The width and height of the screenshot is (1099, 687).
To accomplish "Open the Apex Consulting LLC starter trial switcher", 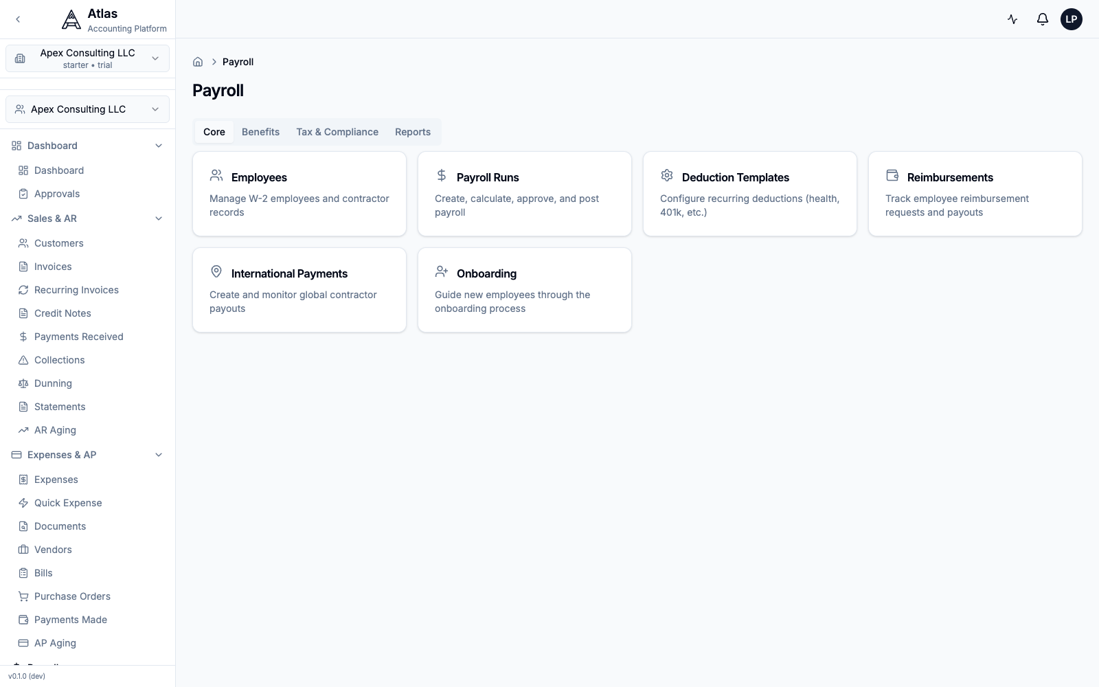I will click(87, 58).
